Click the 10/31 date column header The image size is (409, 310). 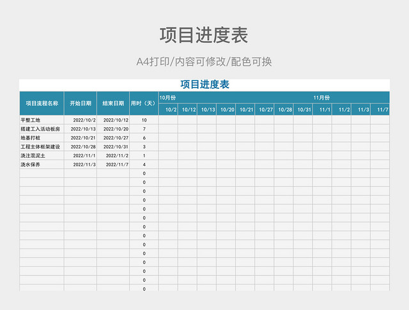click(303, 109)
